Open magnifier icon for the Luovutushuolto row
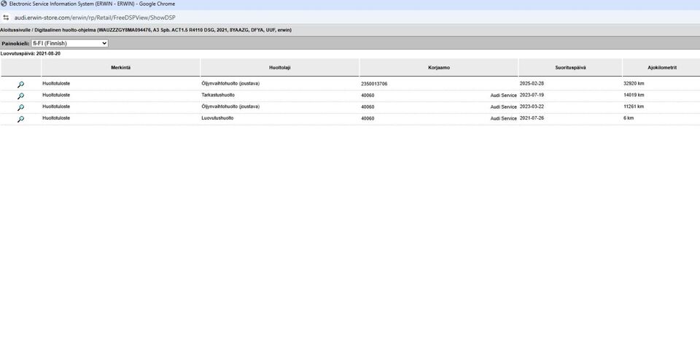Viewport: 700px width, 337px height. point(20,119)
